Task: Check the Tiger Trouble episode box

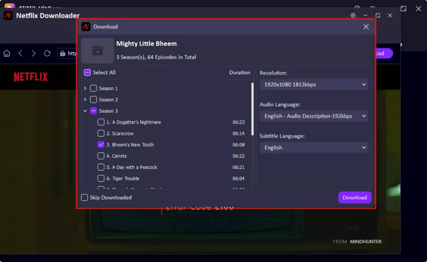Action: (x=101, y=179)
